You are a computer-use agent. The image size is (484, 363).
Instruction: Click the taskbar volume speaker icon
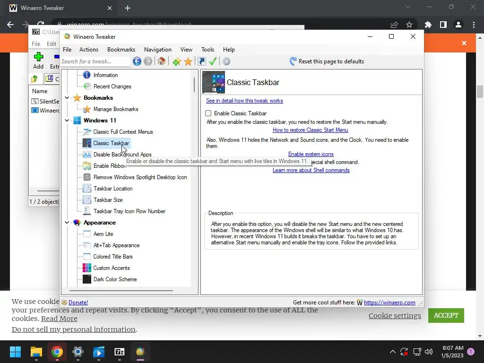(428, 352)
